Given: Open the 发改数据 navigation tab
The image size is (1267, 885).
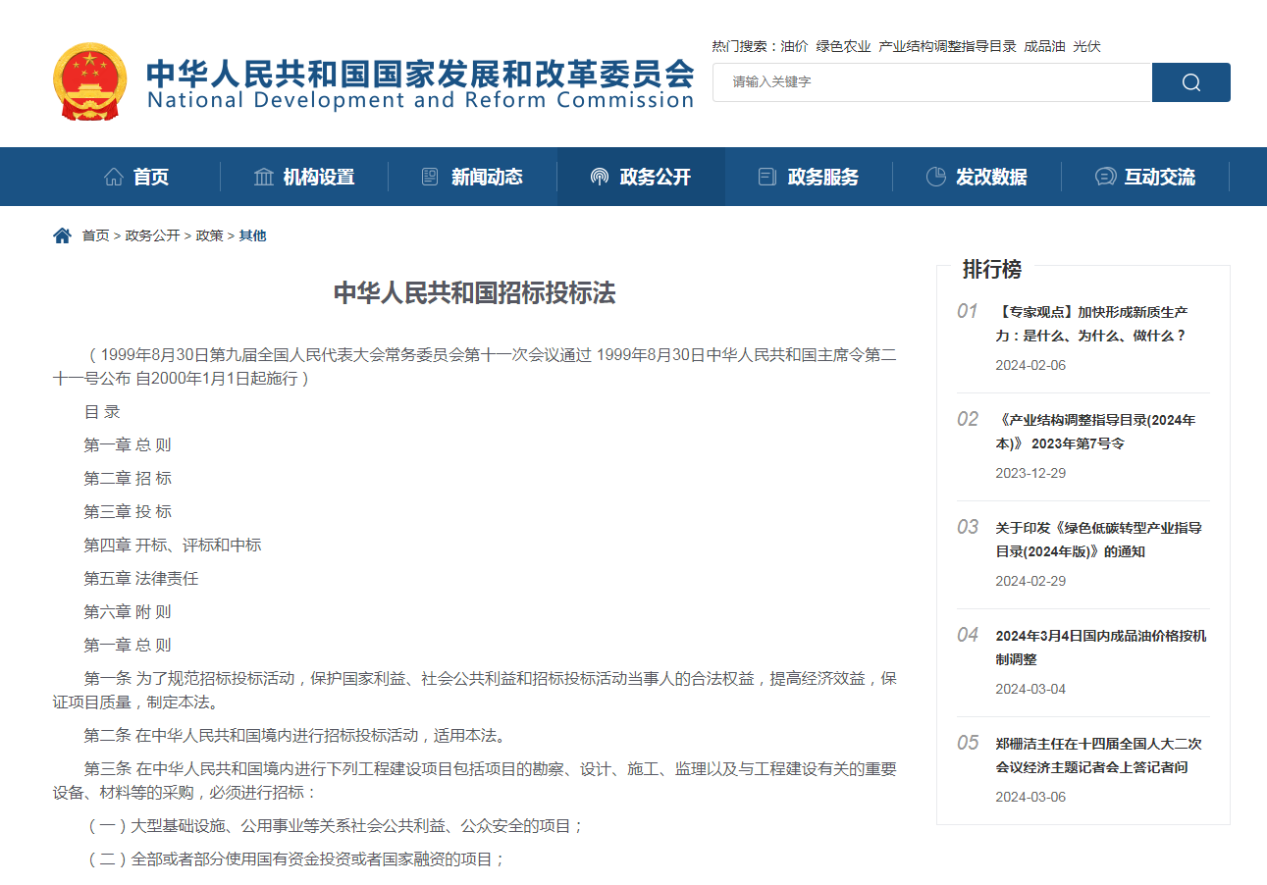Looking at the screenshot, I should coord(977,177).
